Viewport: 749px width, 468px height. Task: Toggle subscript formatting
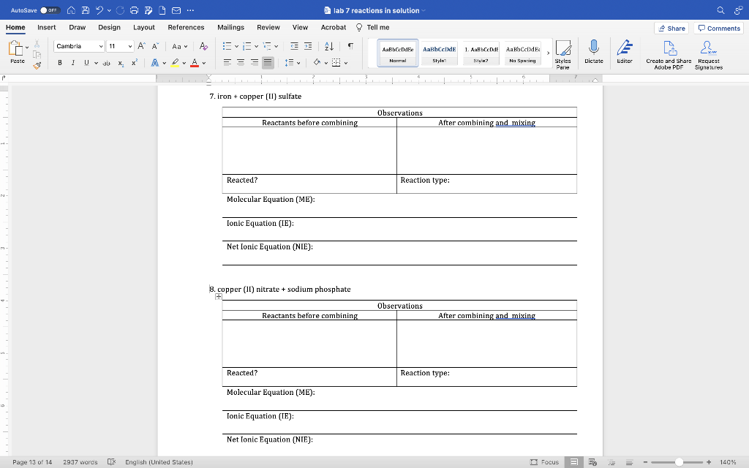[x=121, y=63]
